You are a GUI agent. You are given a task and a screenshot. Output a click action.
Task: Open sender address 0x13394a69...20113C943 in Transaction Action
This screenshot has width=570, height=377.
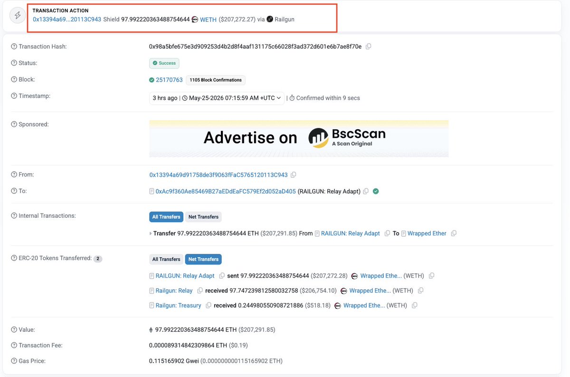pyautogui.click(x=67, y=19)
